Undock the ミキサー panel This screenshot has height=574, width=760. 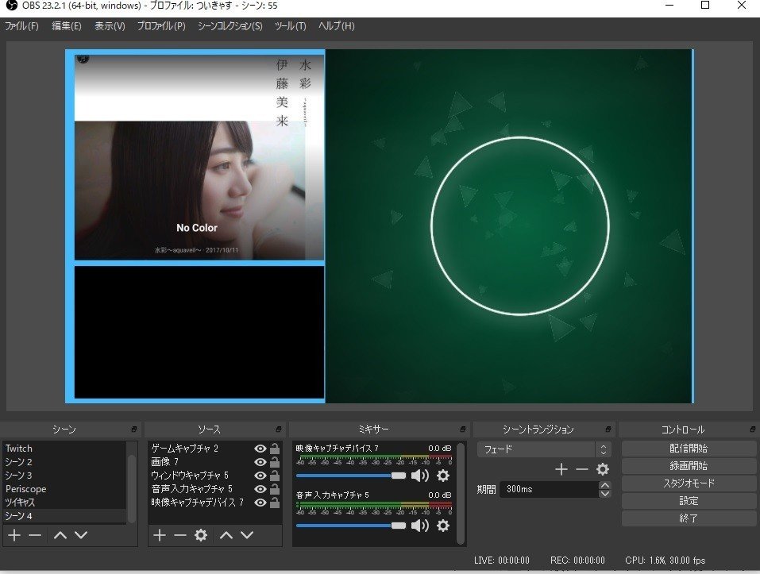[462, 430]
